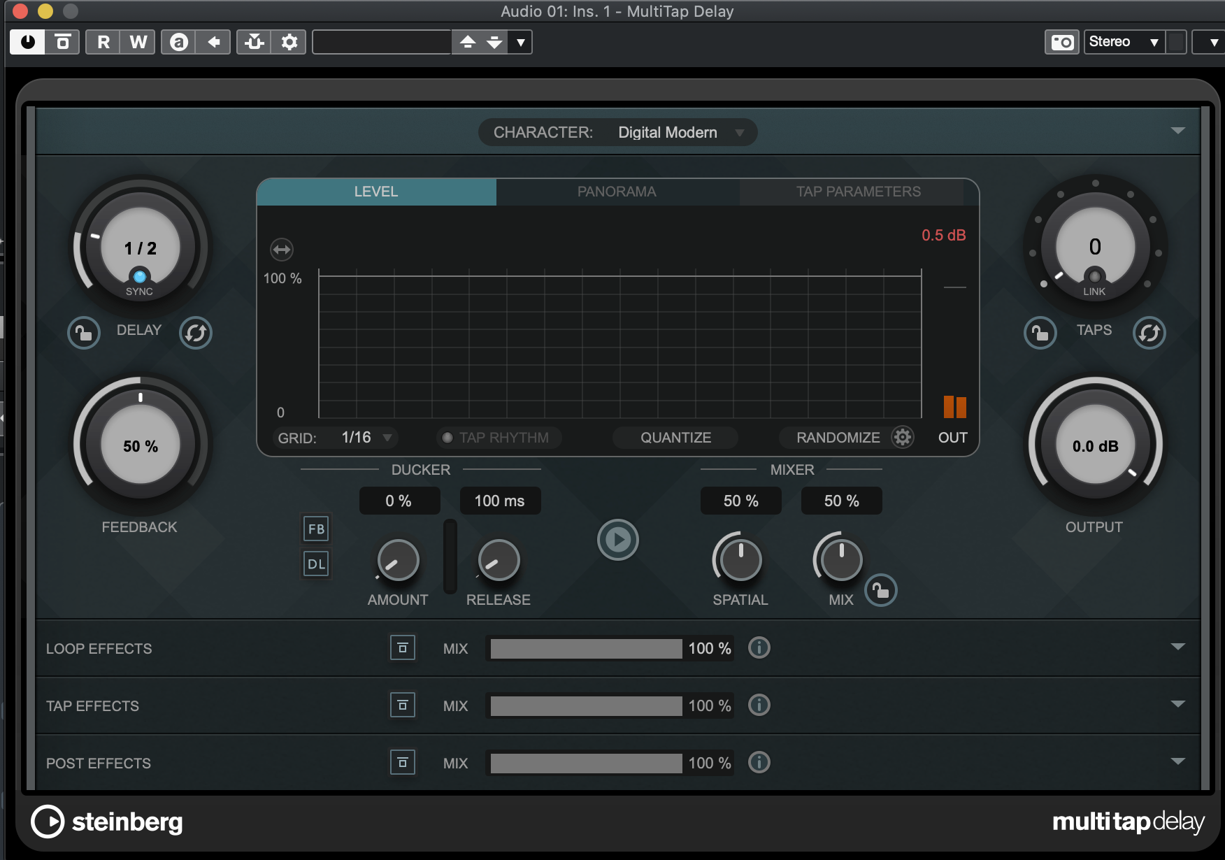
Task: Click the ducker AMOUNT knob
Action: pyautogui.click(x=398, y=560)
